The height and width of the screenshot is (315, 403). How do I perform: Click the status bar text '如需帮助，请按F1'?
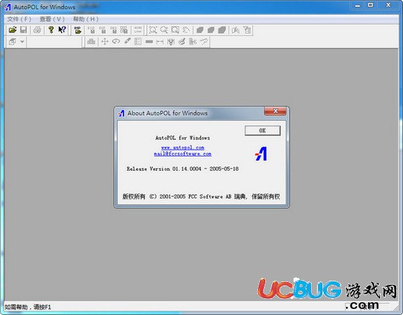28,307
